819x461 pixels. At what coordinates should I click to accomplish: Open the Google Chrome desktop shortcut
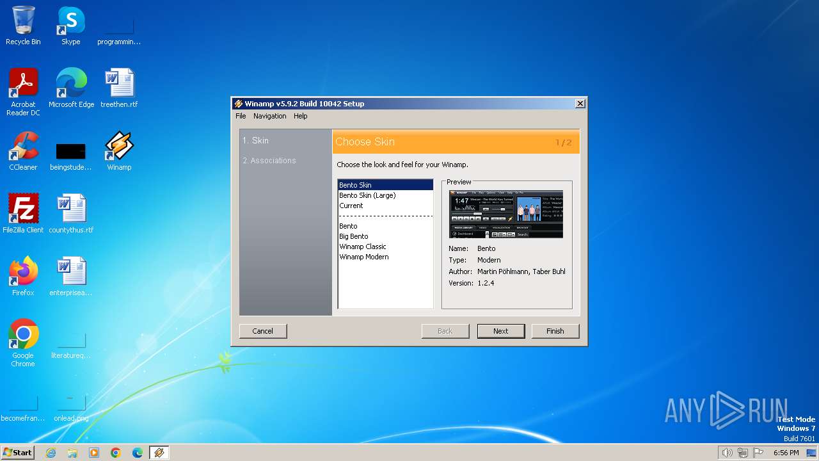pyautogui.click(x=23, y=344)
